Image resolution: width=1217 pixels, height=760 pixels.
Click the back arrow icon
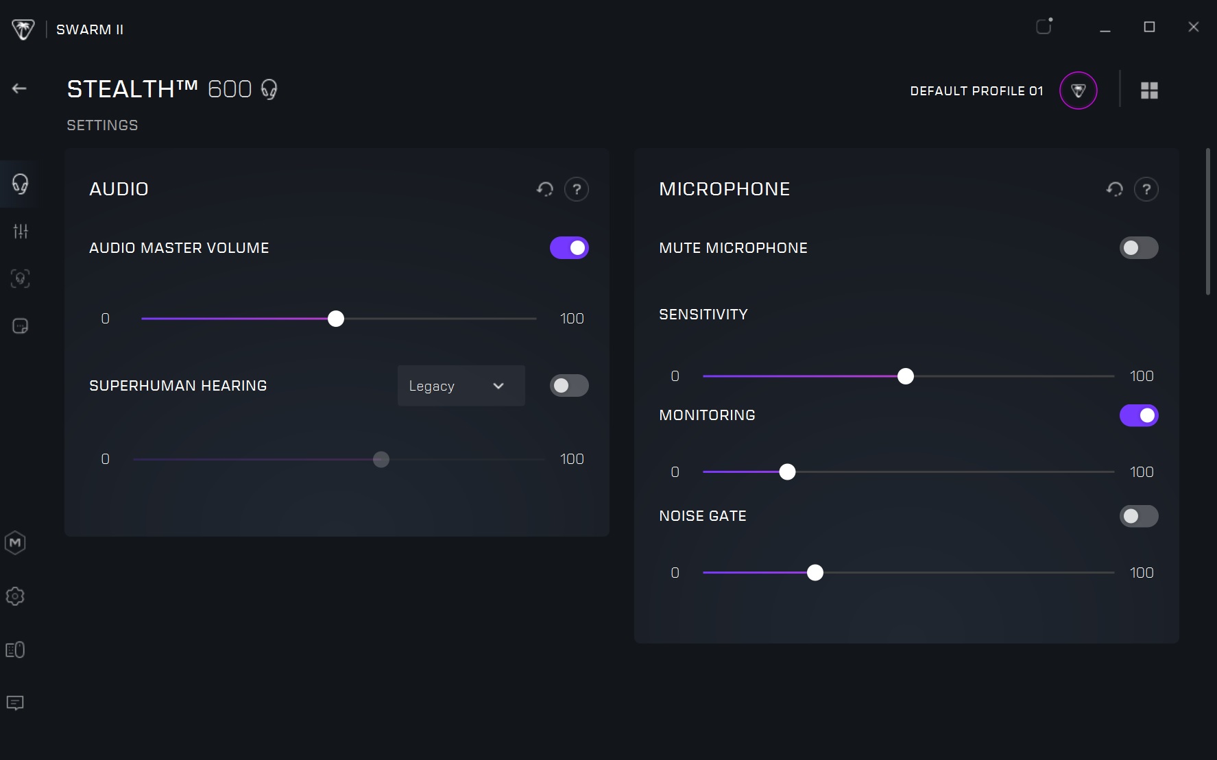[x=19, y=88]
